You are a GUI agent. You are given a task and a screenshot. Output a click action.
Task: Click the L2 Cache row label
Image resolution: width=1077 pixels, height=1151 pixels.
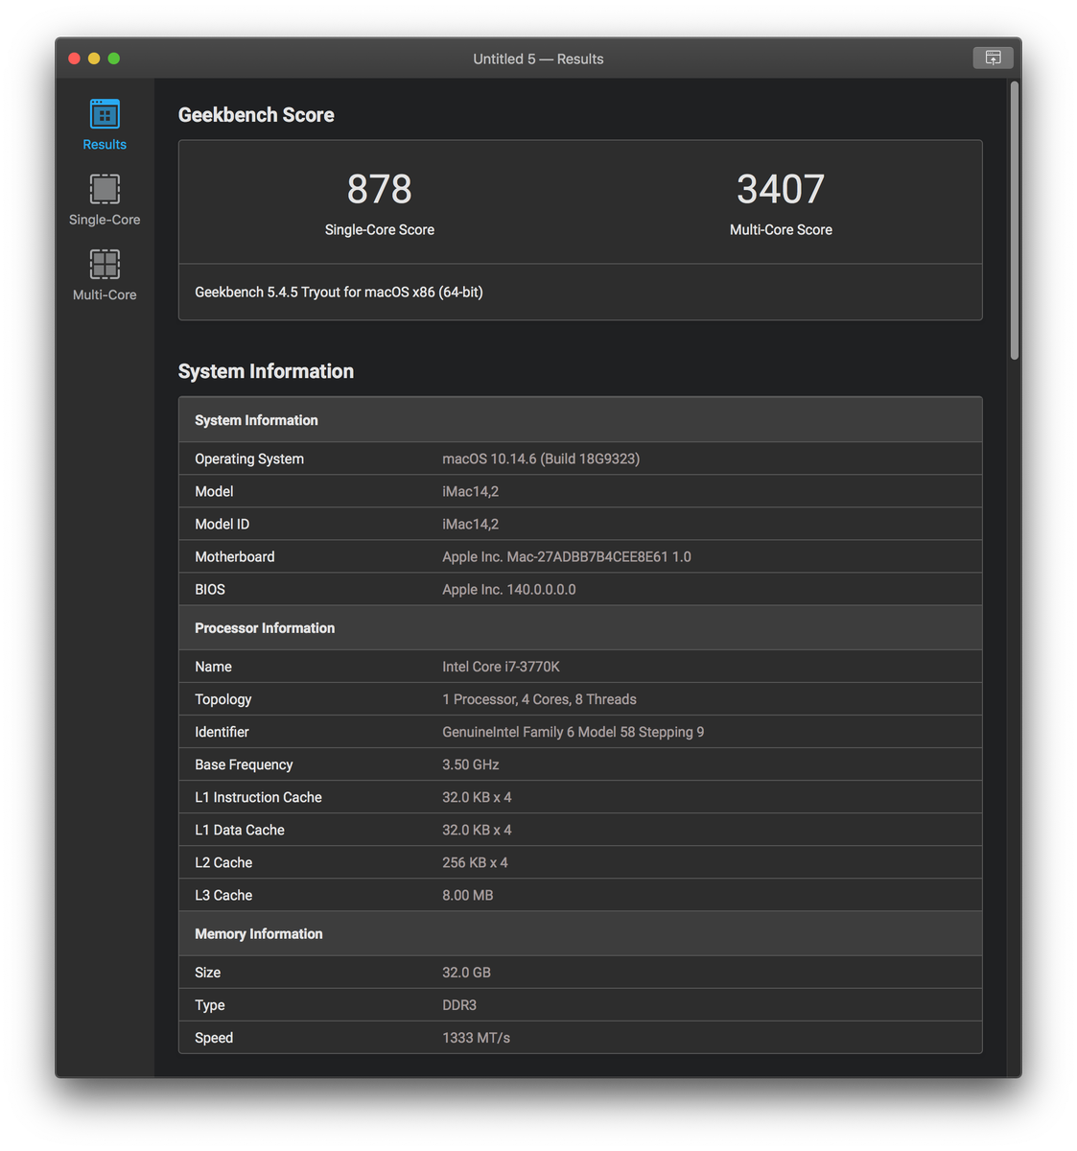click(223, 862)
